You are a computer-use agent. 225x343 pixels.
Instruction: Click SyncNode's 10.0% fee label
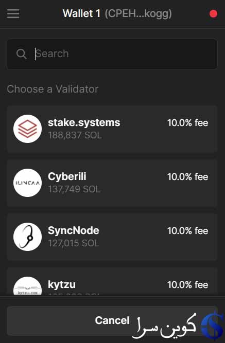188,231
